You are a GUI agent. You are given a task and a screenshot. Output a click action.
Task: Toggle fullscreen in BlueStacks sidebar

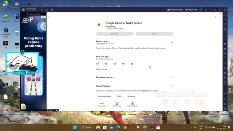(x=225, y=15)
